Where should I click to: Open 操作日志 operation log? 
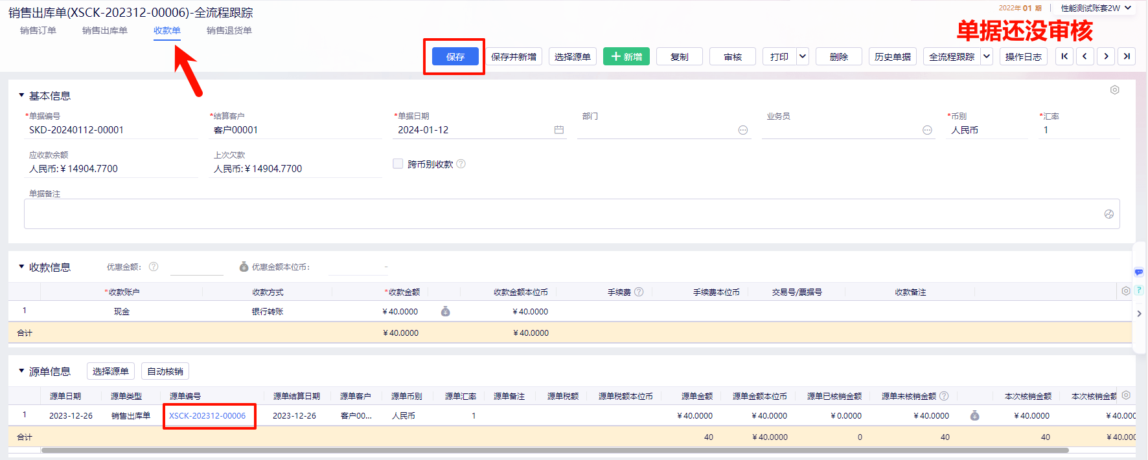pos(1024,57)
